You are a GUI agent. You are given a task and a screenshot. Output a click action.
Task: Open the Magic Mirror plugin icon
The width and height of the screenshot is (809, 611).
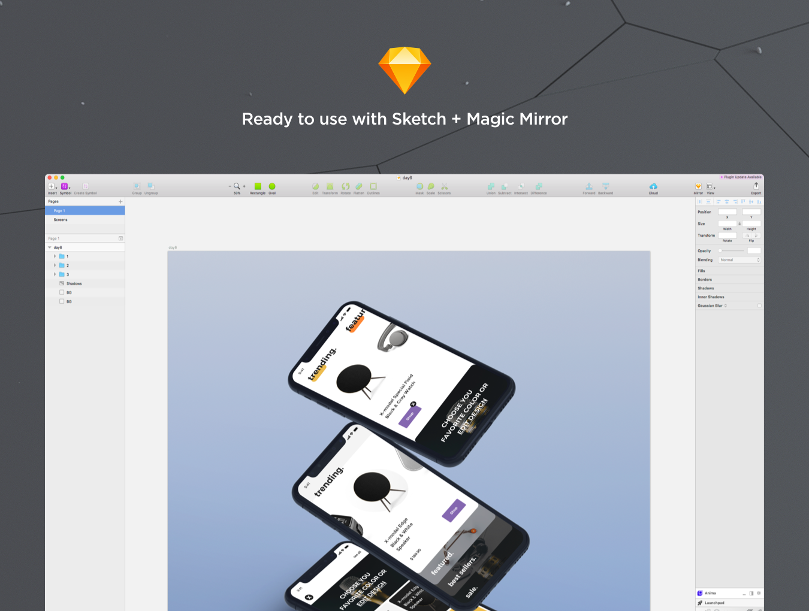coord(698,186)
